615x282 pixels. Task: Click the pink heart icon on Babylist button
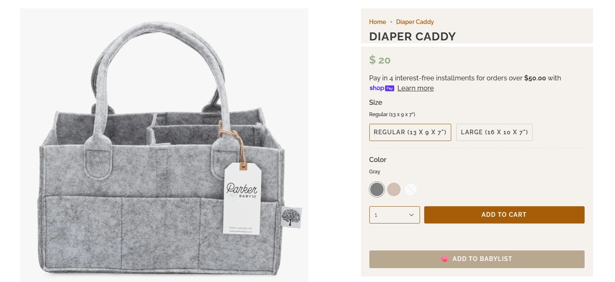pyautogui.click(x=444, y=259)
